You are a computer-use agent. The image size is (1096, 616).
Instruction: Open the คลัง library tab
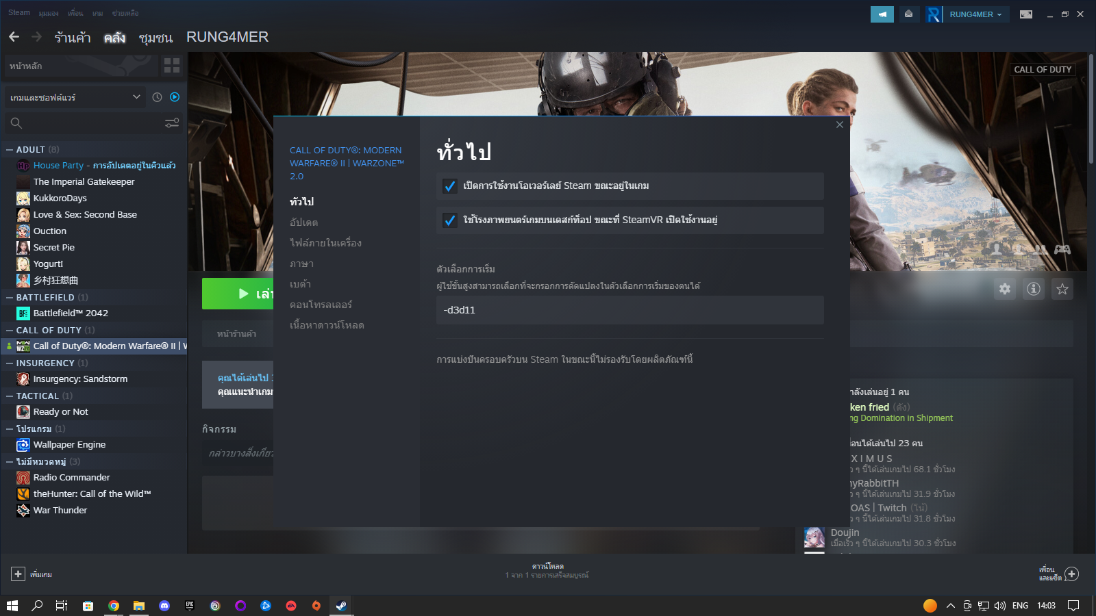[114, 37]
